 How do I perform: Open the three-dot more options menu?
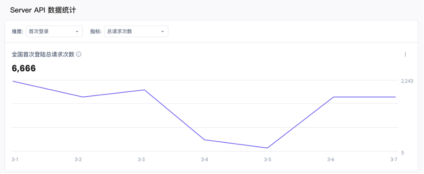405,54
